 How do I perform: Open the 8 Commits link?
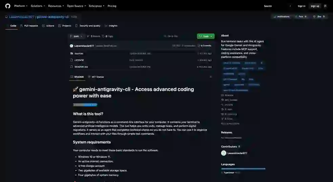click(x=205, y=46)
